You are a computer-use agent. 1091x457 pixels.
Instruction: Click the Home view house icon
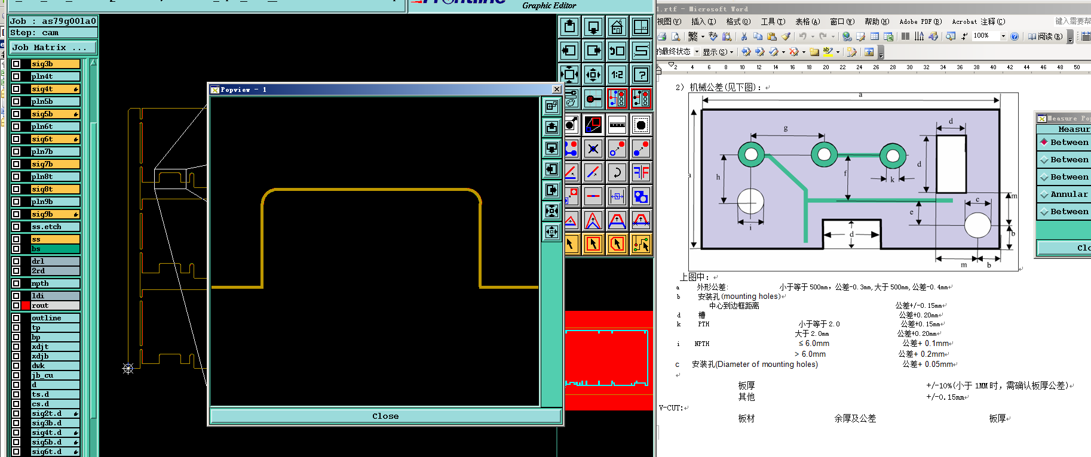tap(617, 27)
